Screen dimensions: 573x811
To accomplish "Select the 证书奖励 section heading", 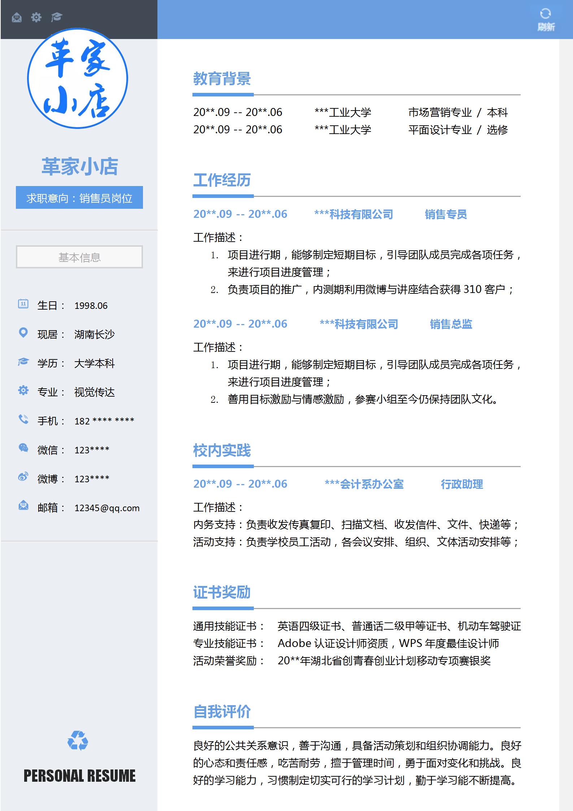I will (x=222, y=592).
